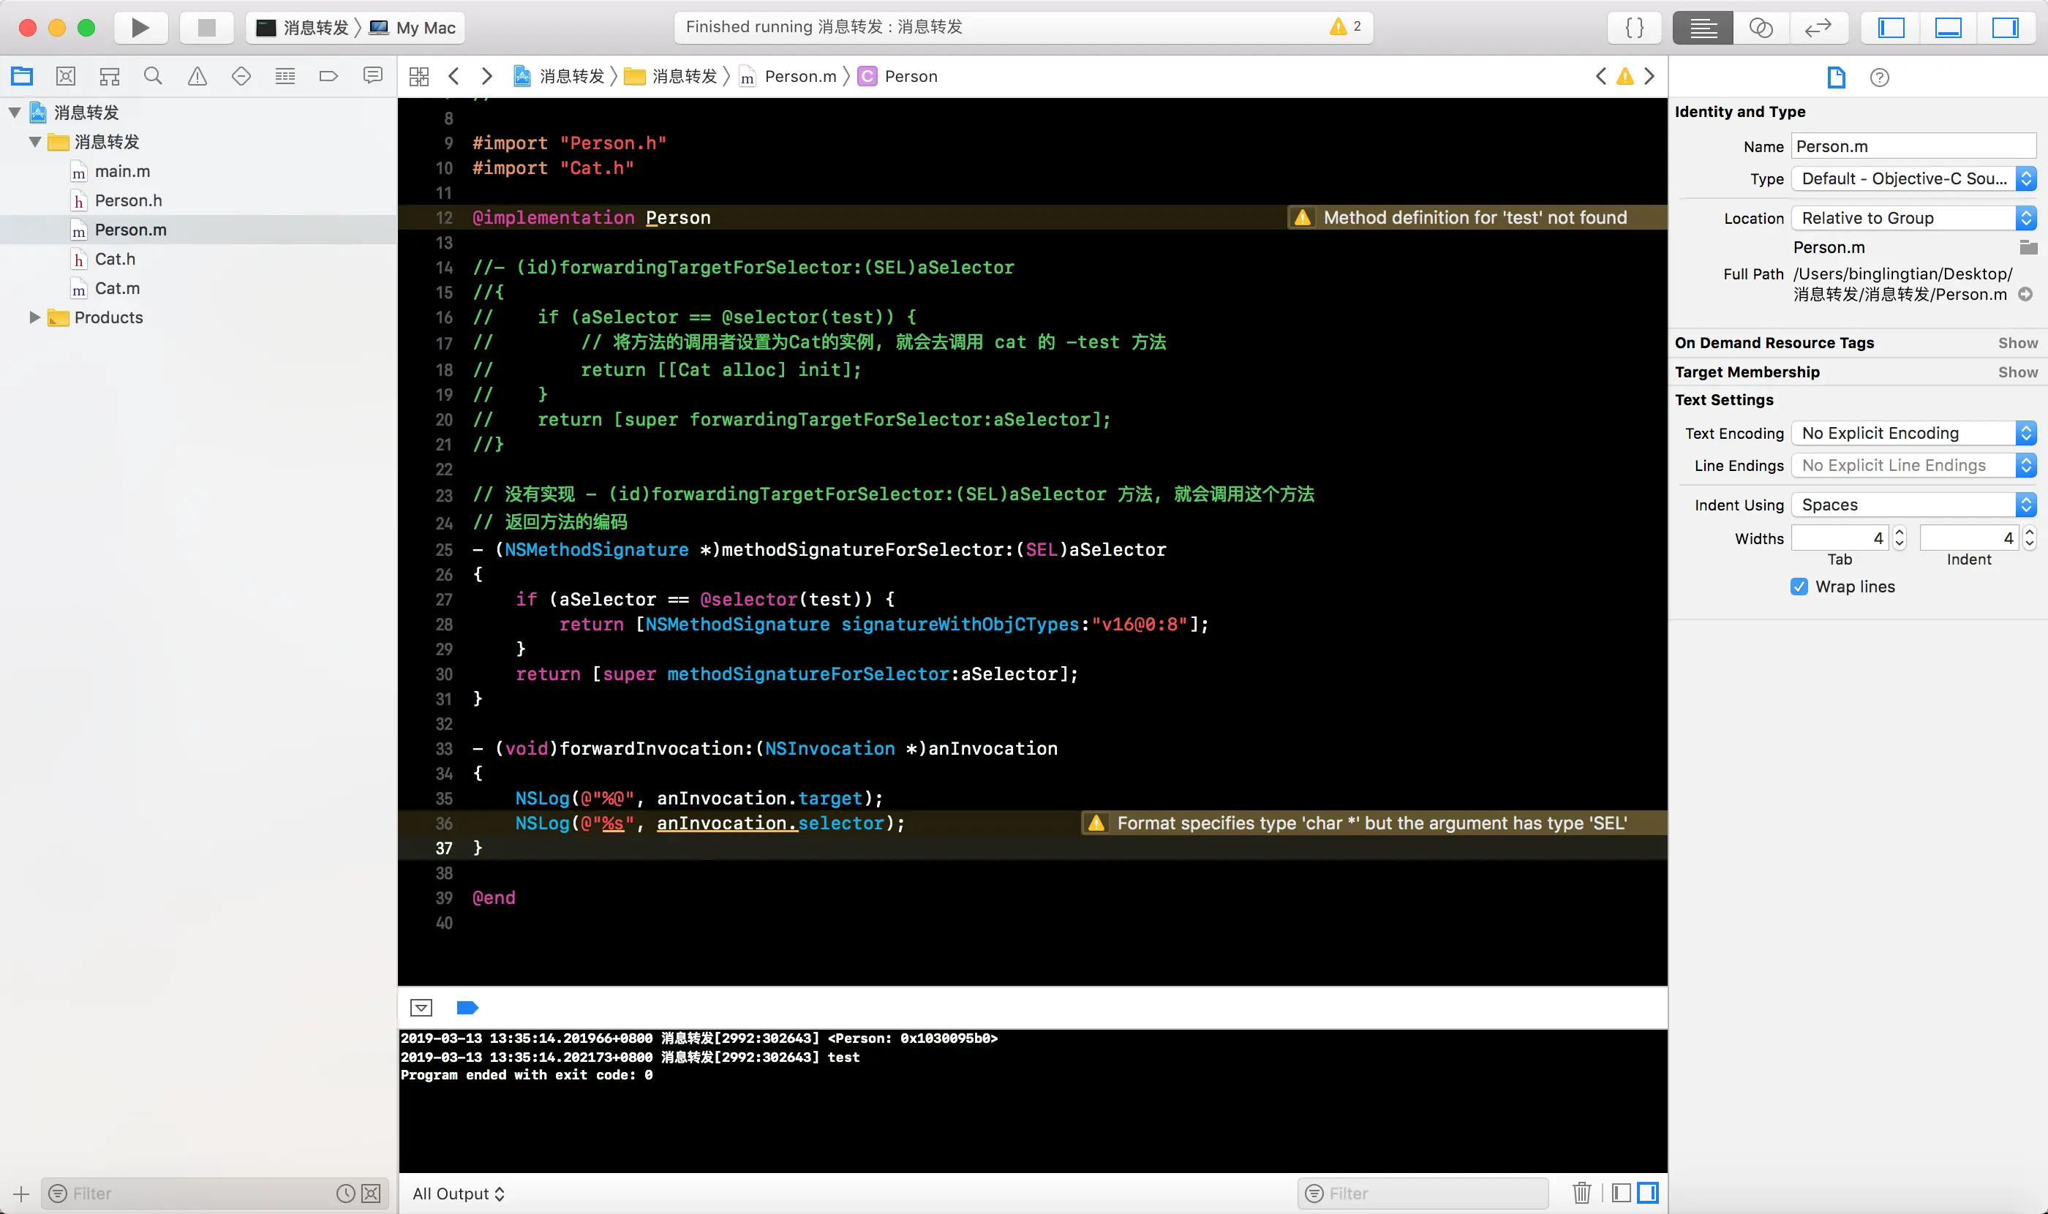The height and width of the screenshot is (1214, 2048).
Task: Click the trash icon to clear console
Action: point(1581,1193)
